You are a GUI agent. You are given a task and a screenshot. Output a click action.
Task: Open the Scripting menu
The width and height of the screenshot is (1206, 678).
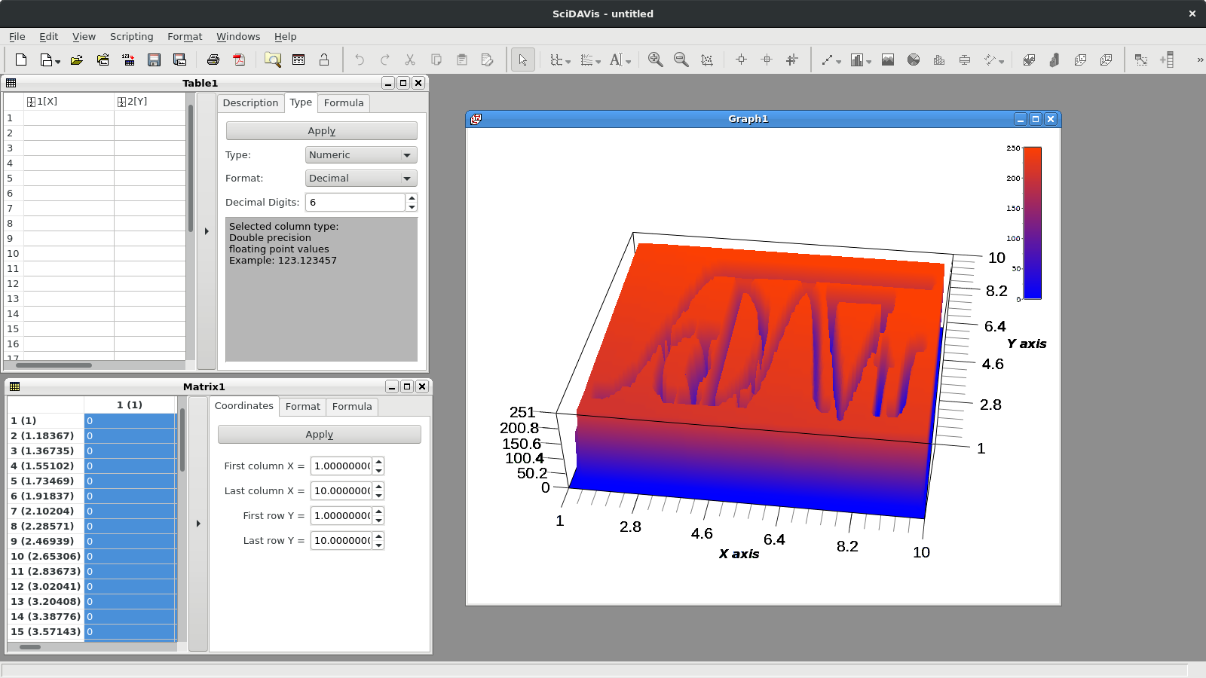[131, 36]
